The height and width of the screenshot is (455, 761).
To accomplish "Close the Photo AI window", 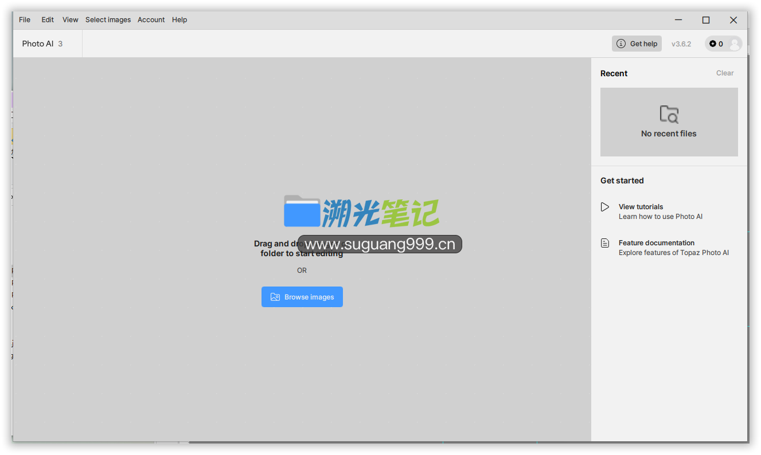I will pos(733,19).
